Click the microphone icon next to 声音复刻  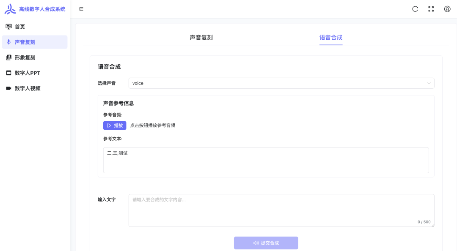[x=9, y=42]
